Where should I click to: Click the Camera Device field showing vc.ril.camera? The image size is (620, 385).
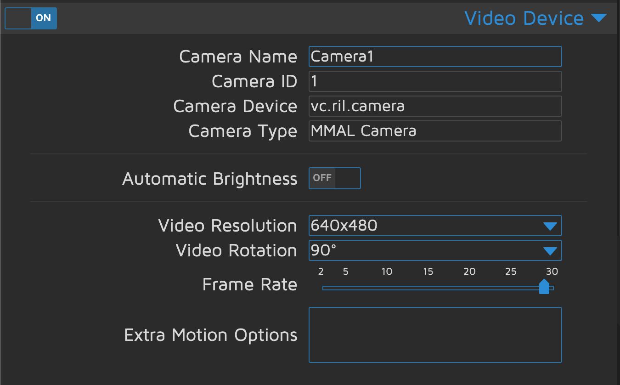(435, 106)
